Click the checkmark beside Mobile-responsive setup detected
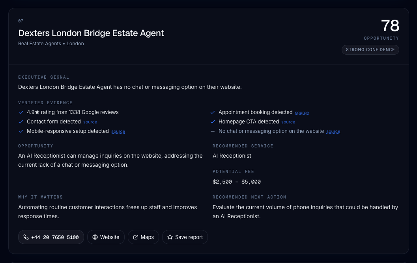This screenshot has height=263, width=417. point(21,131)
